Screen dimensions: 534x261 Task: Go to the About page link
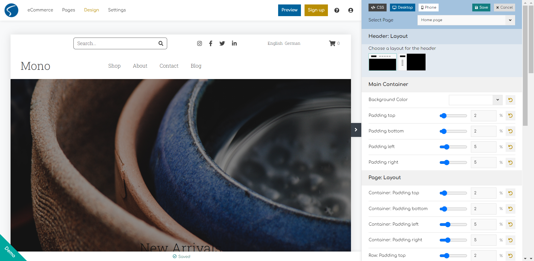(x=140, y=66)
